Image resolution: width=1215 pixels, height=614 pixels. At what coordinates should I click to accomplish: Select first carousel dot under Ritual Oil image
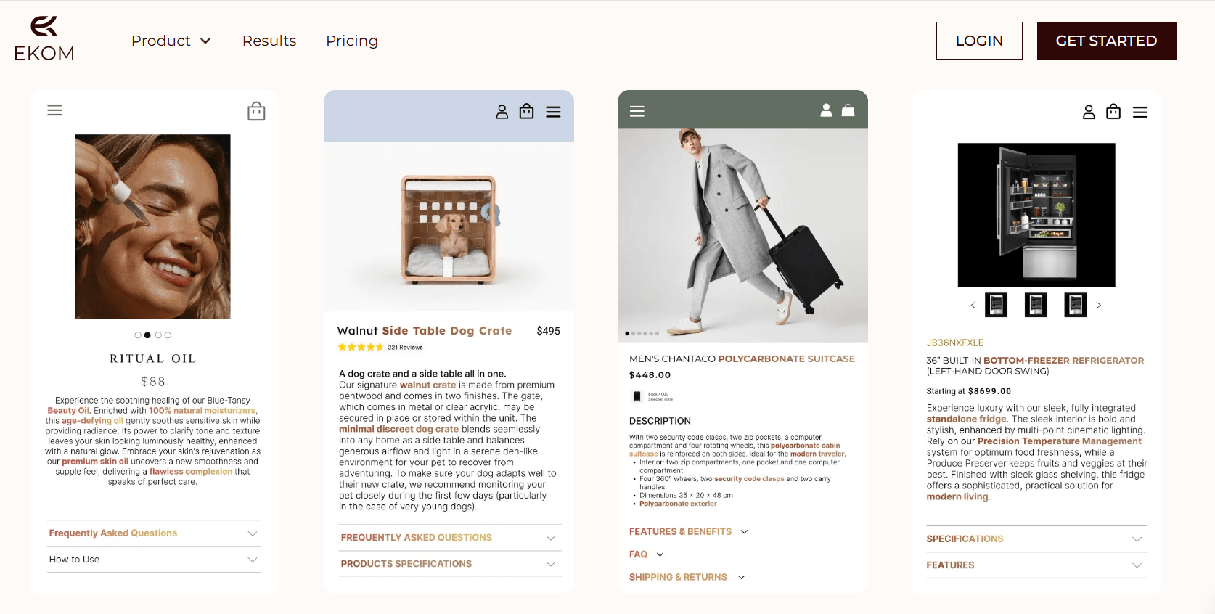click(x=138, y=335)
